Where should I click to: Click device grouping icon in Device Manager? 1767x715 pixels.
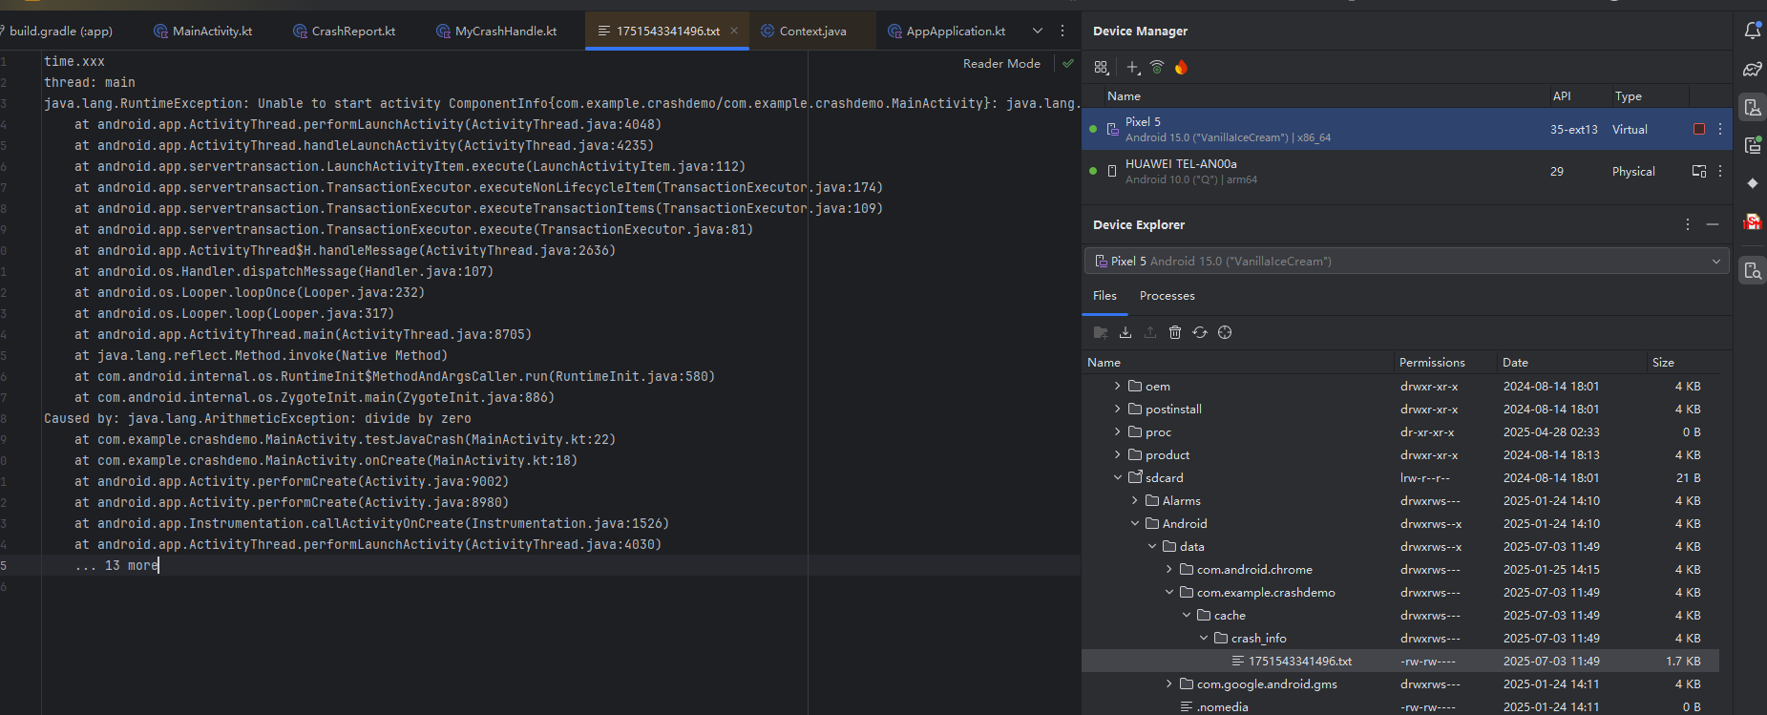1102,67
